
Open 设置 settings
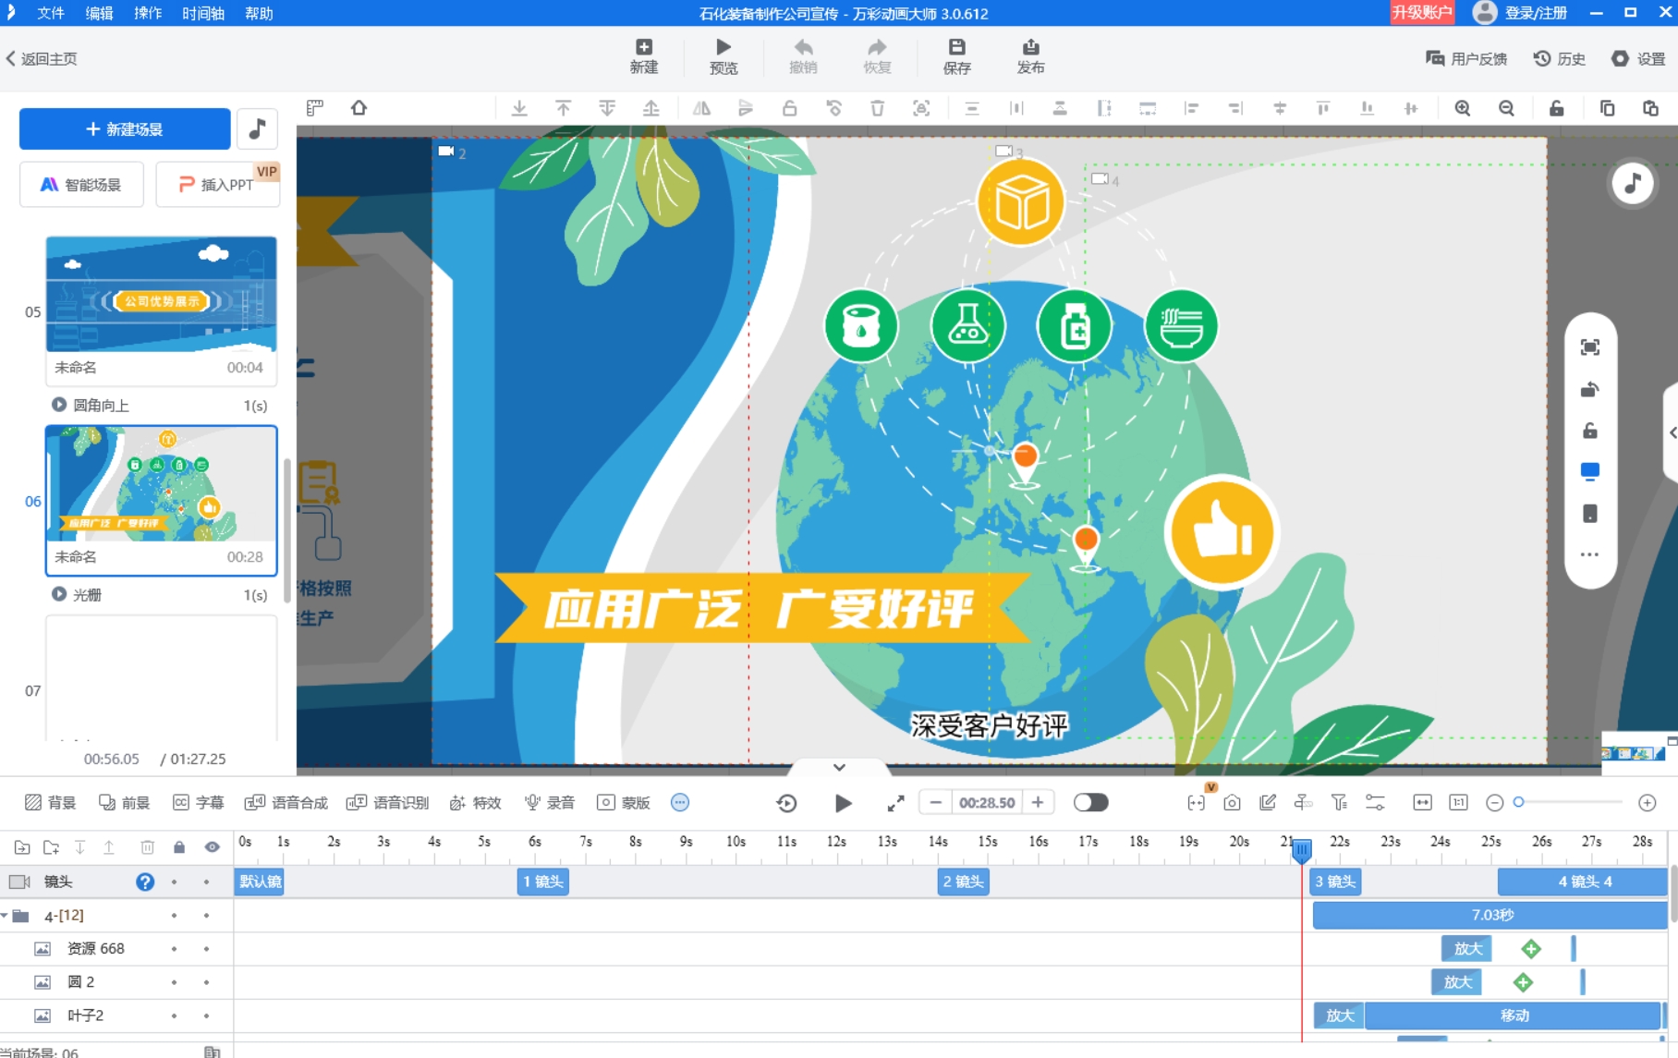pos(1638,58)
